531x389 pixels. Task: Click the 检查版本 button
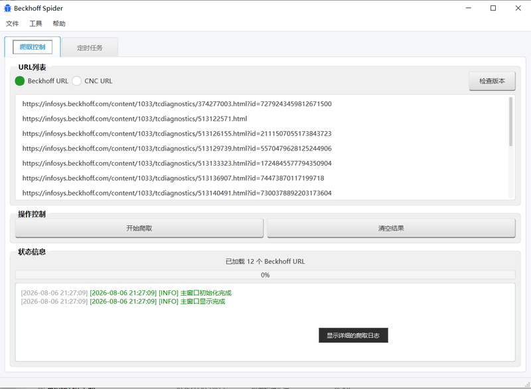pyautogui.click(x=492, y=81)
